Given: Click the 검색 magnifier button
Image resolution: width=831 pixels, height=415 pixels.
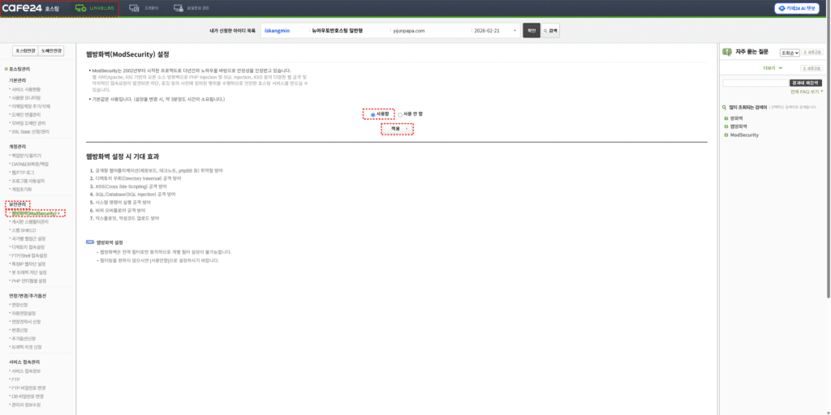Looking at the screenshot, I should 551,31.
